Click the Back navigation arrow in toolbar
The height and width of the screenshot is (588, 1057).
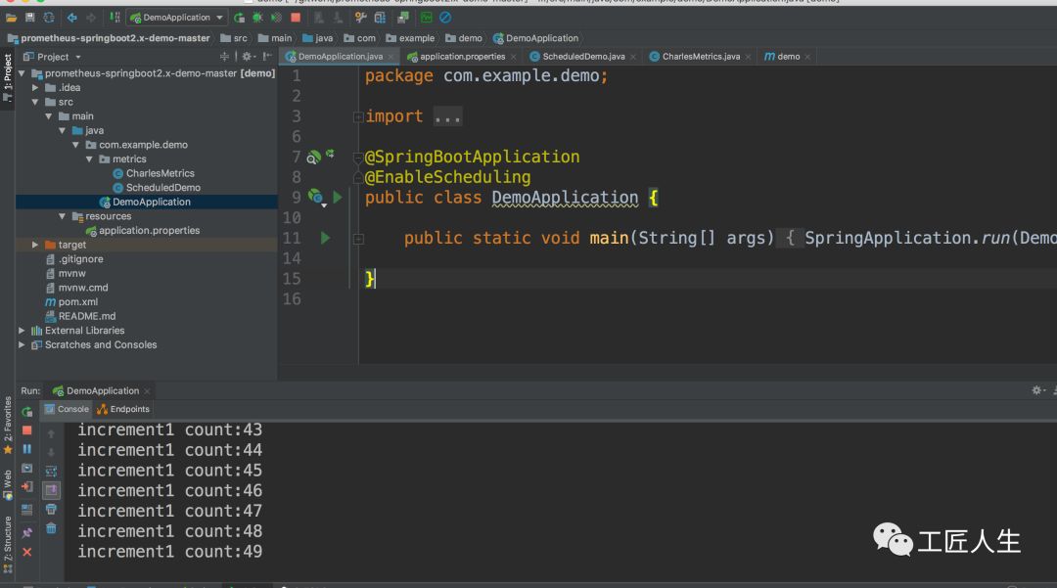point(71,18)
